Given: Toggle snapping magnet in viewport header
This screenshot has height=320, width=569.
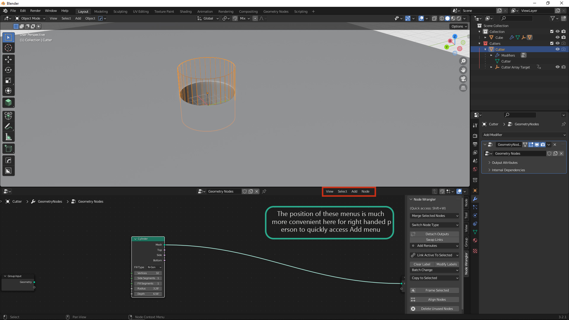Looking at the screenshot, I should coord(235,18).
